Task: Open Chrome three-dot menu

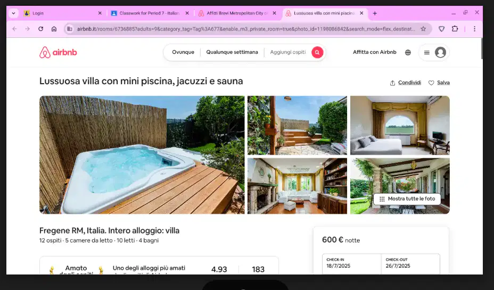Action: 474,29
